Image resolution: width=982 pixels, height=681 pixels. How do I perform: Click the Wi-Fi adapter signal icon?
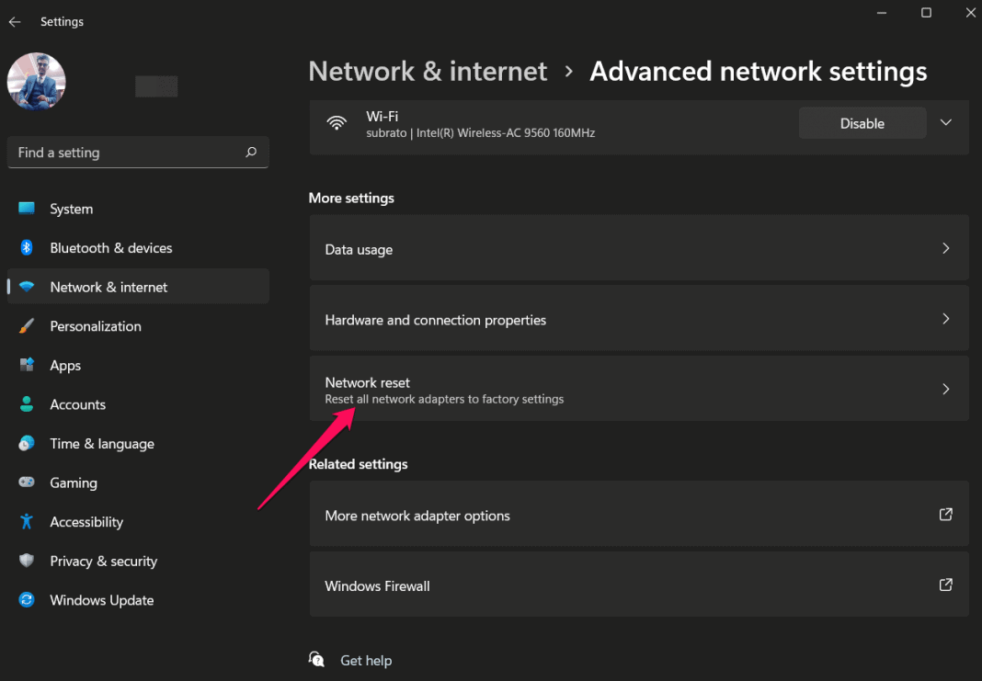(337, 122)
